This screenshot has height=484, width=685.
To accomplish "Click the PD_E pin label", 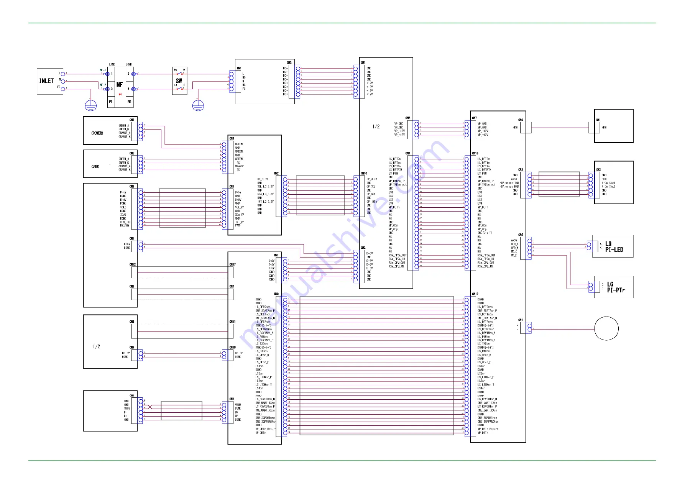I will coord(514,255).
